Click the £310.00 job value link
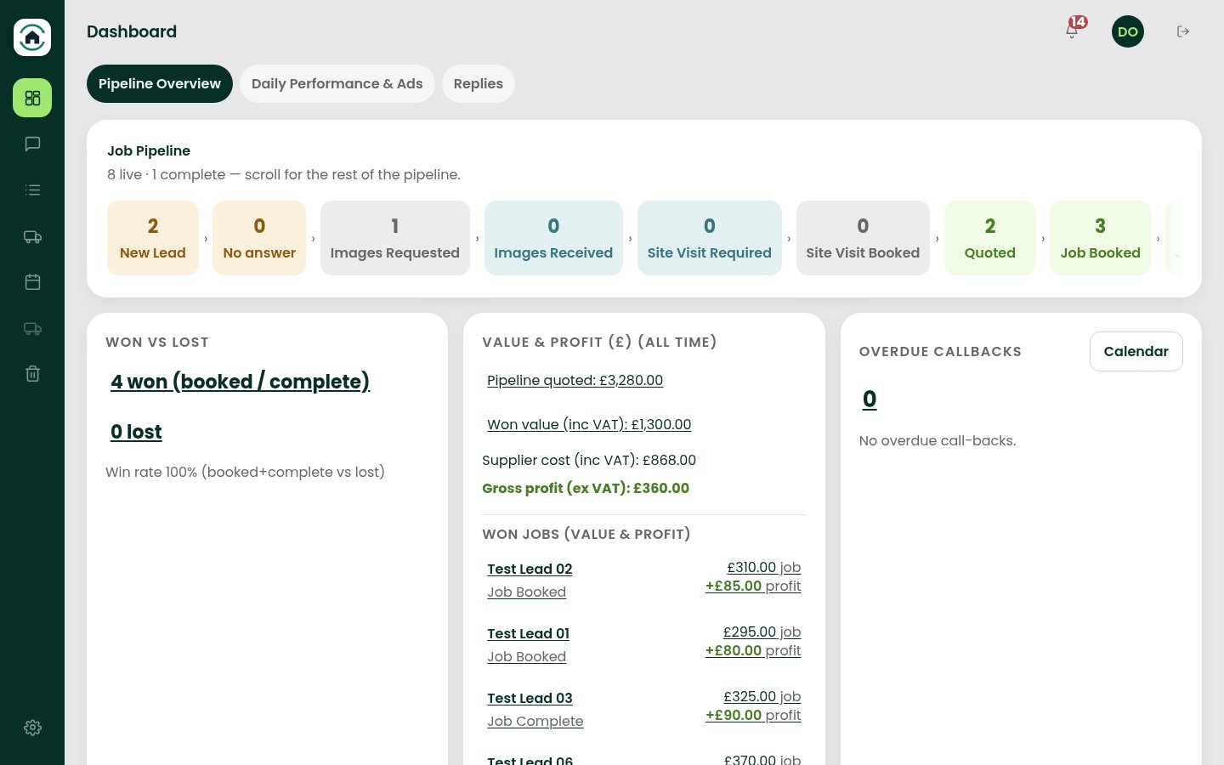Viewport: 1224px width, 765px height. coord(763,567)
